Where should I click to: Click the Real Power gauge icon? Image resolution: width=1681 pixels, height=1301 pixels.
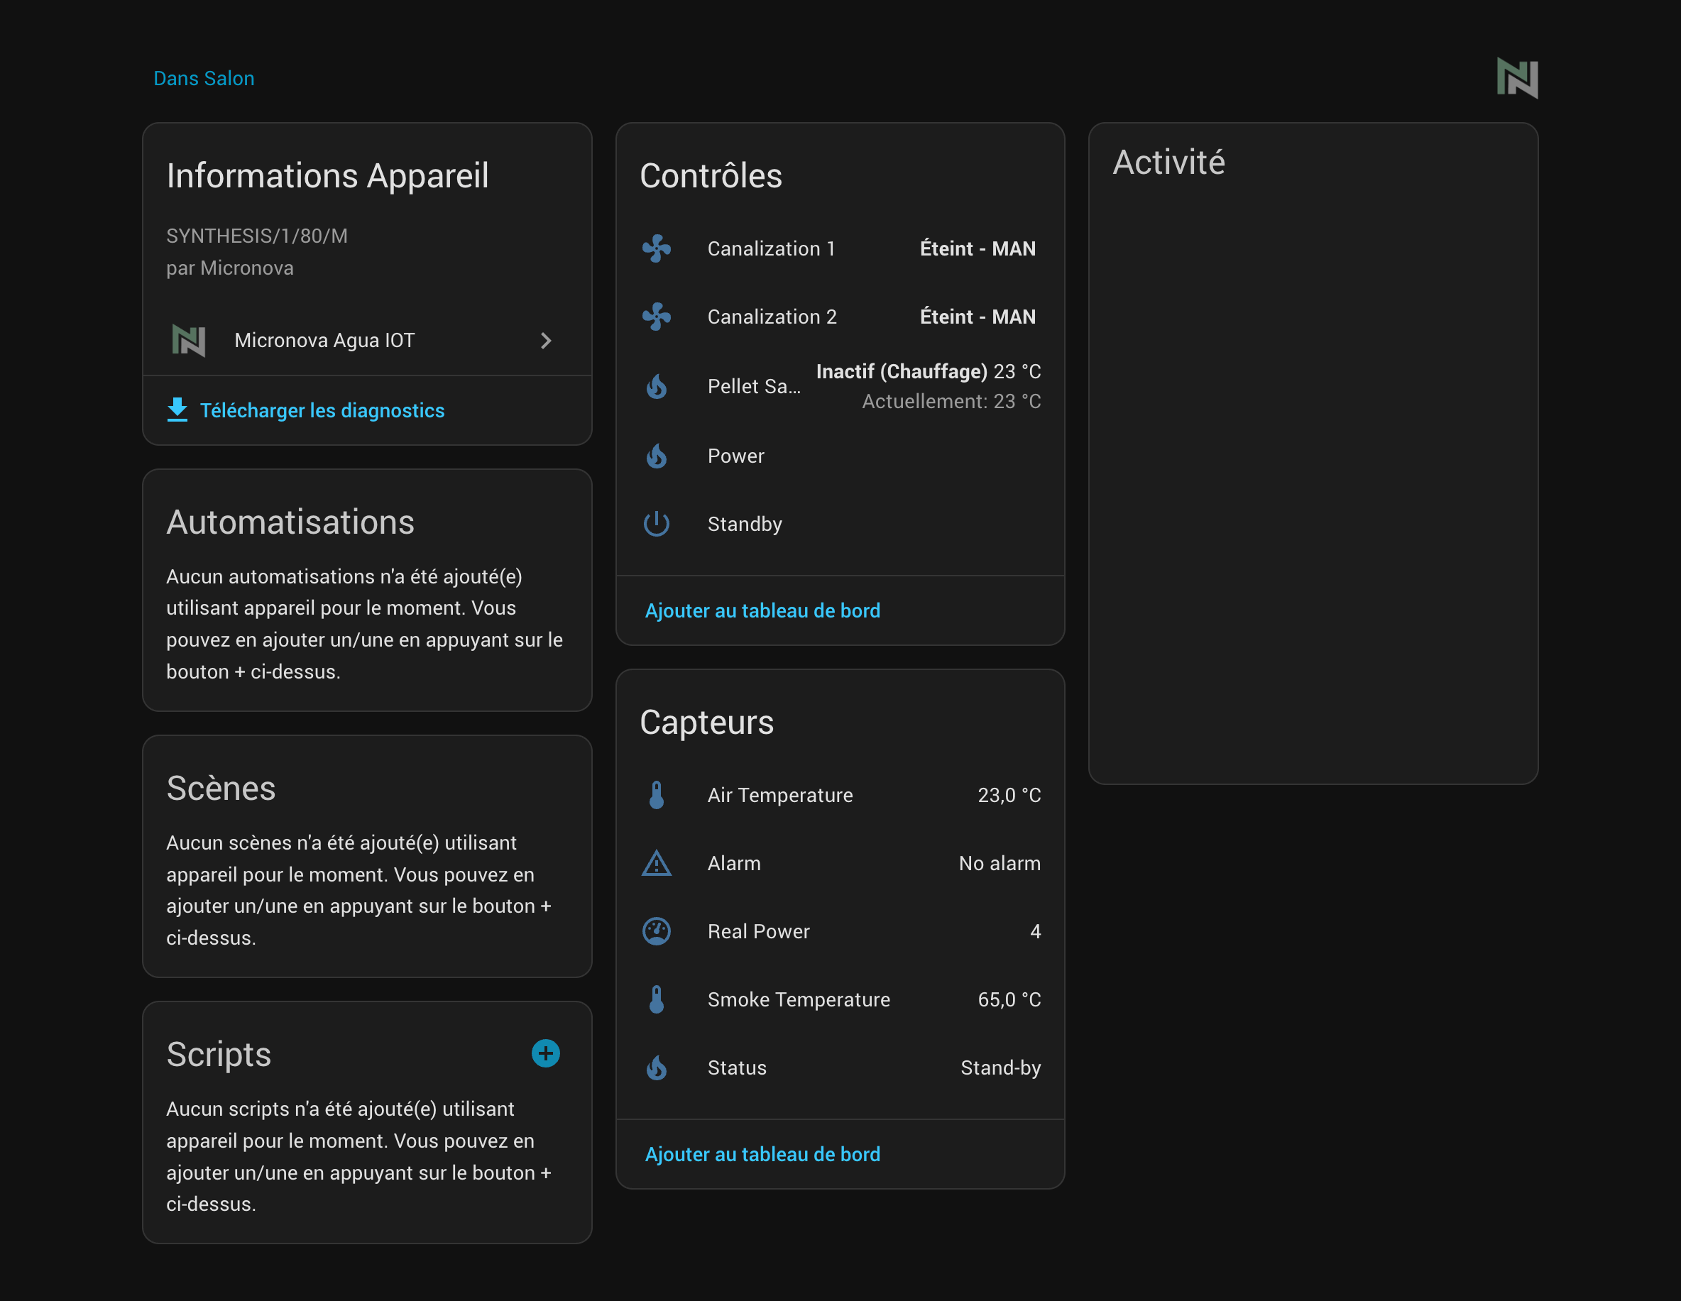point(656,932)
